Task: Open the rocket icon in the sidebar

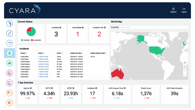Action: [10, 33]
